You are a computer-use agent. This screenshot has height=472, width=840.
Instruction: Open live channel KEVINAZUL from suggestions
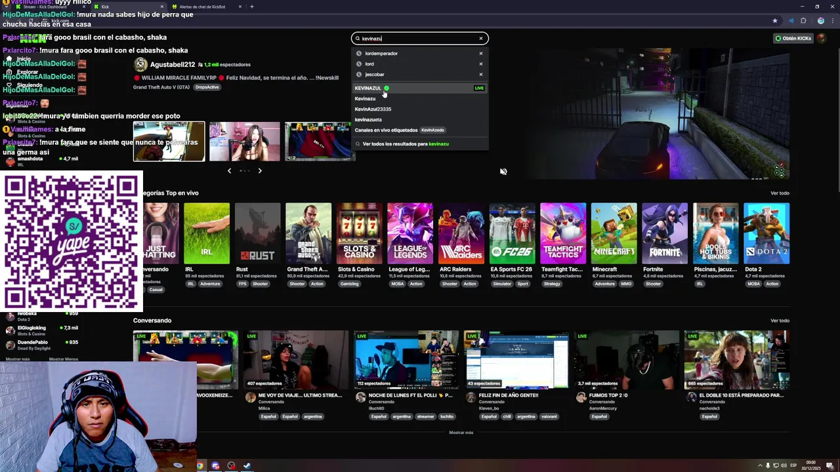[420, 88]
